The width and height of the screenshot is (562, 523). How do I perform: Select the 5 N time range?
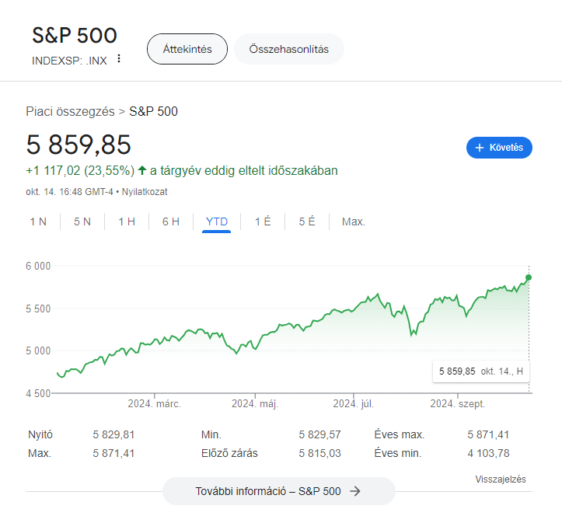click(x=82, y=221)
